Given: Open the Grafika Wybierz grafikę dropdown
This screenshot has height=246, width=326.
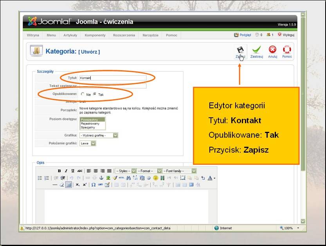Looking at the screenshot, I should (x=99, y=135).
